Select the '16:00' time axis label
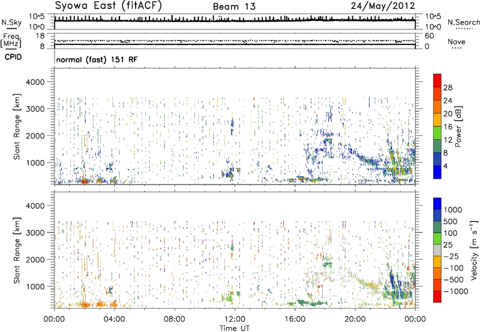The height and width of the screenshot is (332, 480). pos(295,319)
